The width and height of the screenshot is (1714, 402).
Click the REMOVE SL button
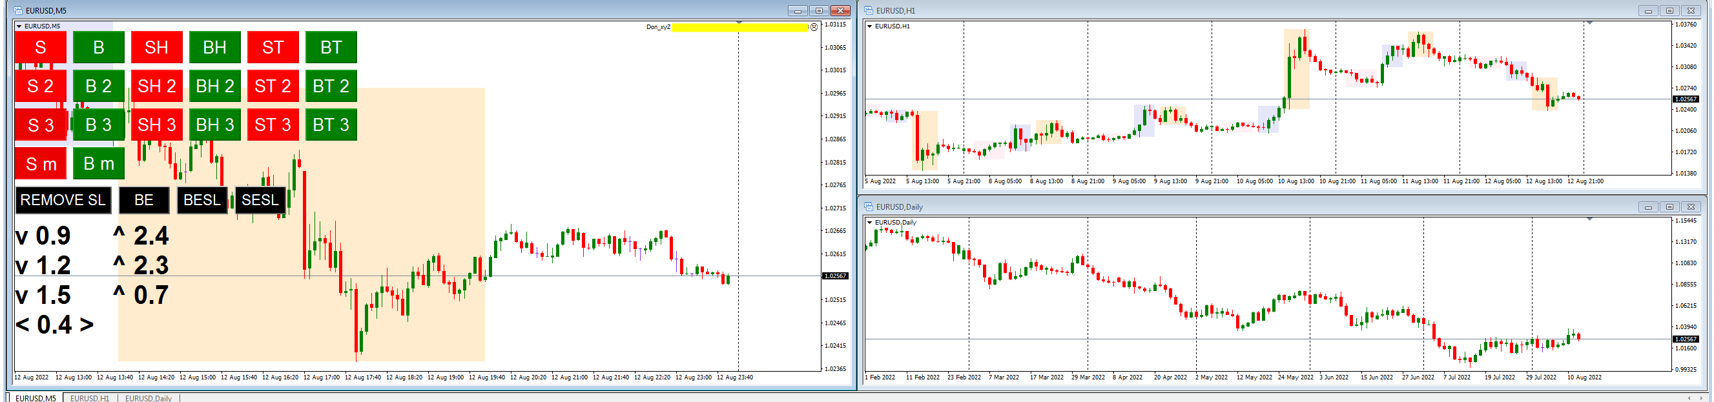(x=63, y=200)
